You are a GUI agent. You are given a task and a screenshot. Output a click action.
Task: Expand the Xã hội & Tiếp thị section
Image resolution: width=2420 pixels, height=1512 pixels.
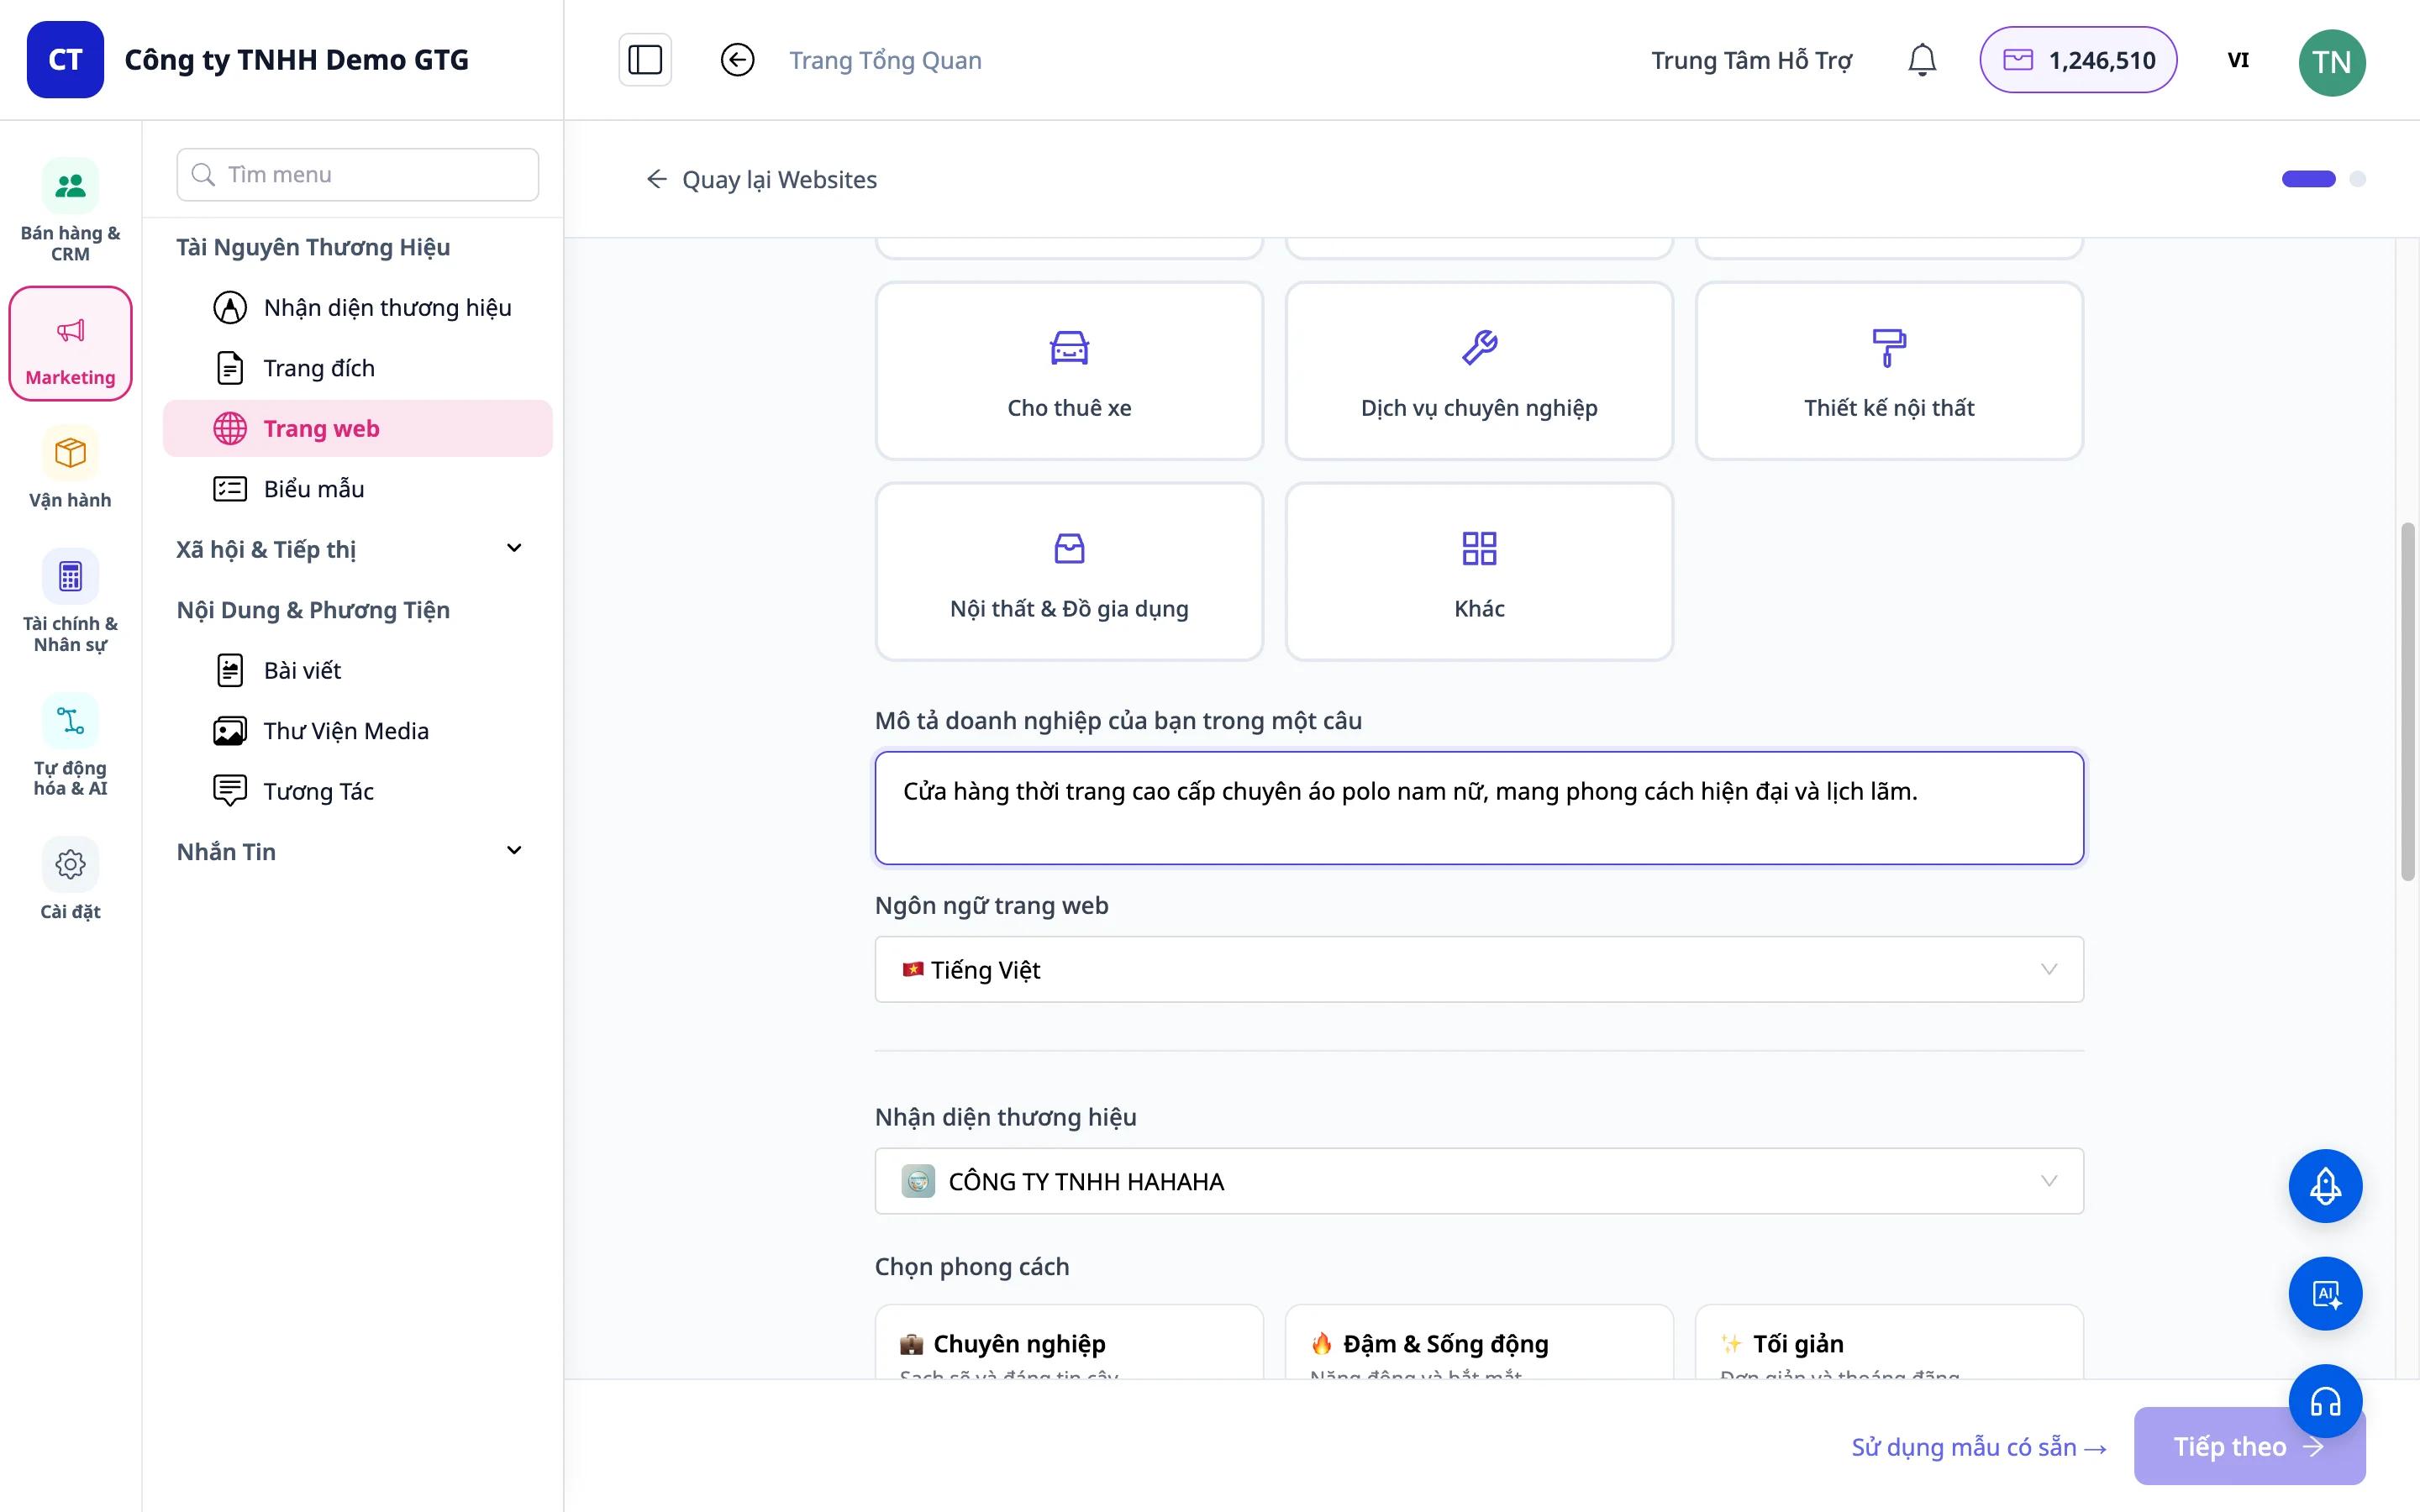coord(350,549)
